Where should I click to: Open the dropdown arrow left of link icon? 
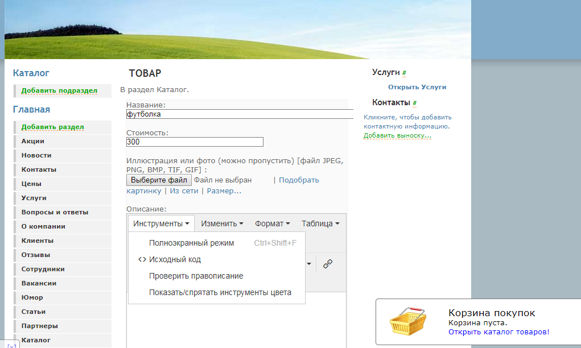(310, 264)
